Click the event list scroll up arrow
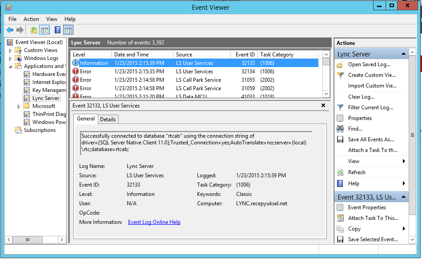The height and width of the screenshot is (259, 422). 326,54
